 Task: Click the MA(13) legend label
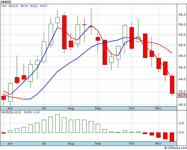point(13,6)
